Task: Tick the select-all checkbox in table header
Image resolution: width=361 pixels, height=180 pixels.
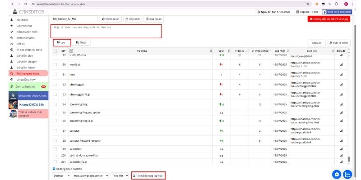Action: click(x=55, y=51)
